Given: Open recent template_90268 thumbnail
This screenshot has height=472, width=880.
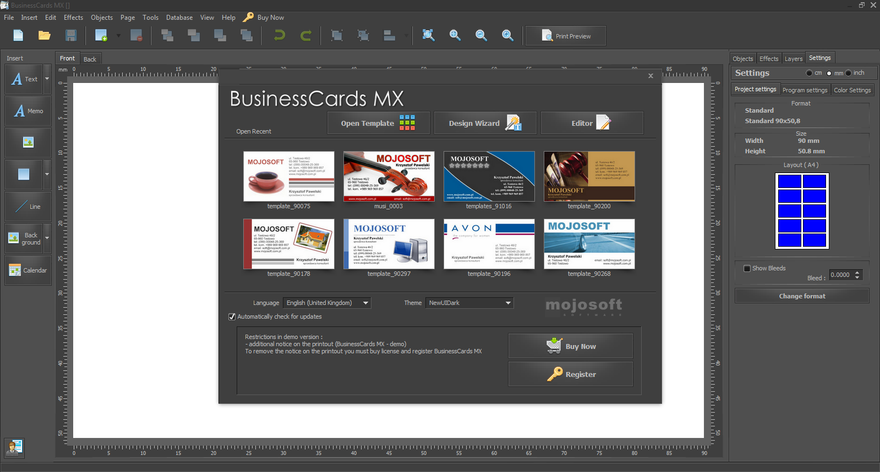Looking at the screenshot, I should (589, 244).
